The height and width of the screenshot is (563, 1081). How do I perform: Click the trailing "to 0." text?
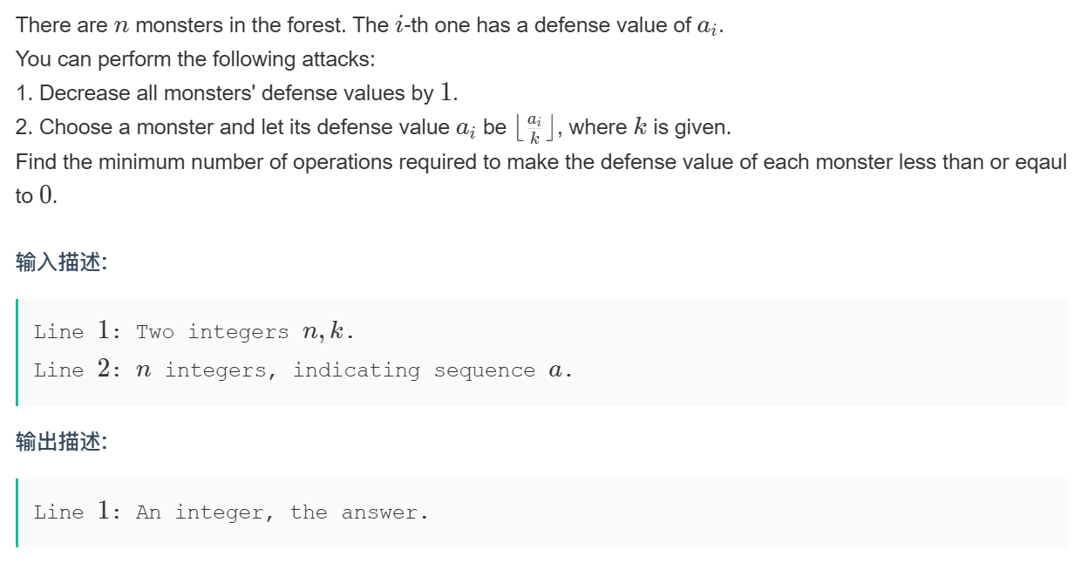pos(37,196)
